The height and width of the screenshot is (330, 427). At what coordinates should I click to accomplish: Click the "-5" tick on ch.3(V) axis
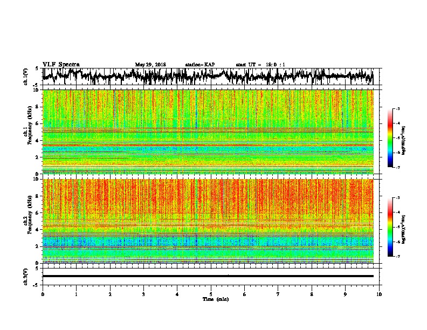(37, 285)
